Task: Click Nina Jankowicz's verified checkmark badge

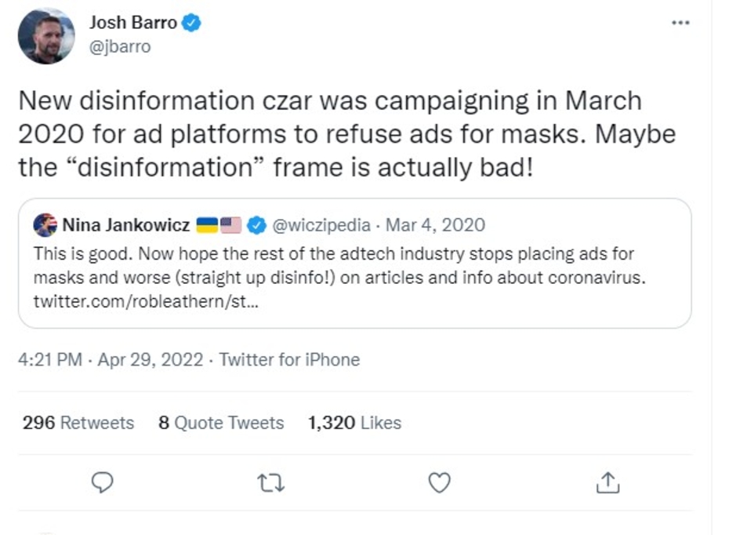Action: (256, 226)
